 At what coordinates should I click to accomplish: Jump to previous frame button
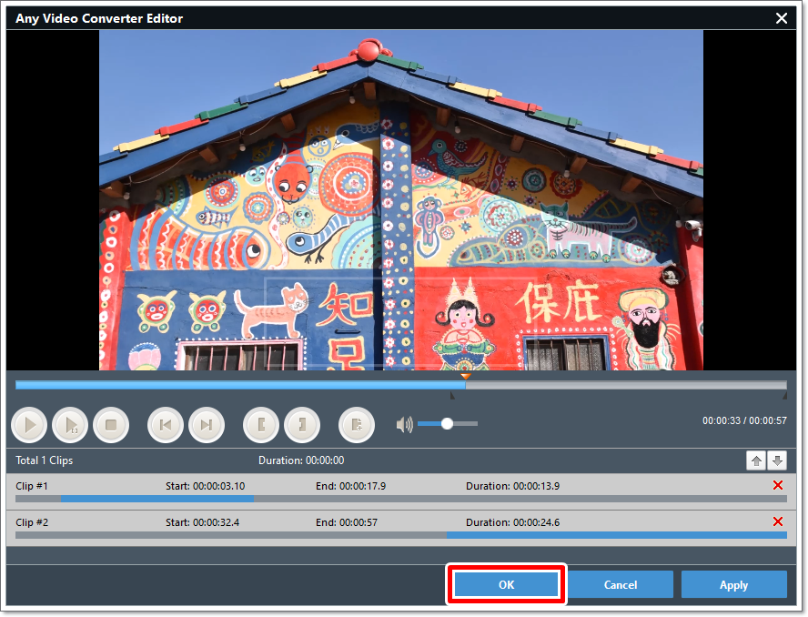166,425
